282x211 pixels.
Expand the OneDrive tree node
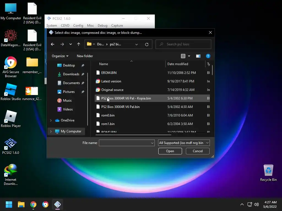point(51,120)
